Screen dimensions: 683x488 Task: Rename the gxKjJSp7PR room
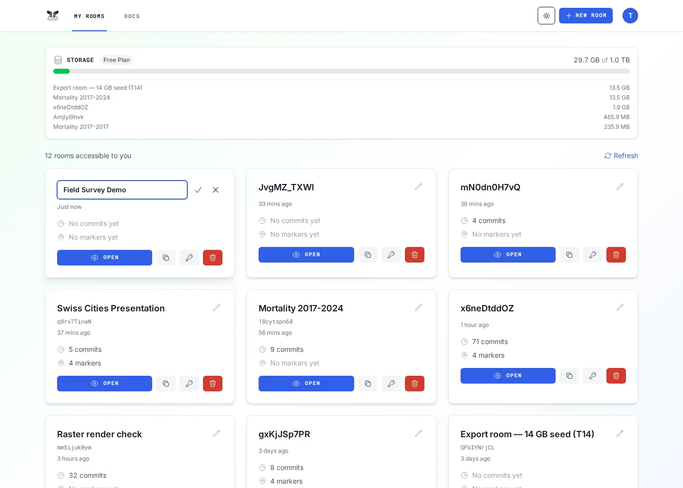pyautogui.click(x=419, y=434)
